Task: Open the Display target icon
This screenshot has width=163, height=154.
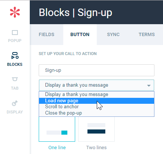Action: (15, 103)
